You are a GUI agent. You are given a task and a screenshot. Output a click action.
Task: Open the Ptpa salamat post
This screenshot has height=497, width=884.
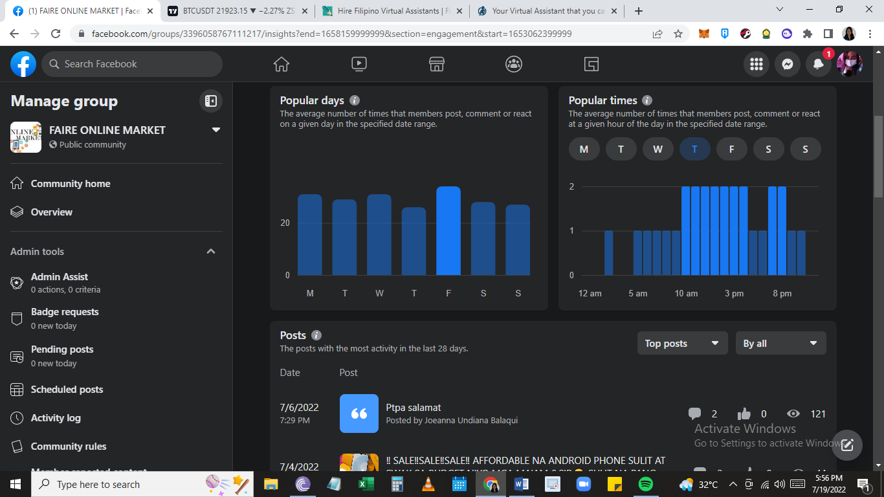(413, 408)
